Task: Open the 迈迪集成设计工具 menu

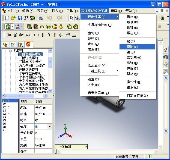Action: click(x=94, y=11)
